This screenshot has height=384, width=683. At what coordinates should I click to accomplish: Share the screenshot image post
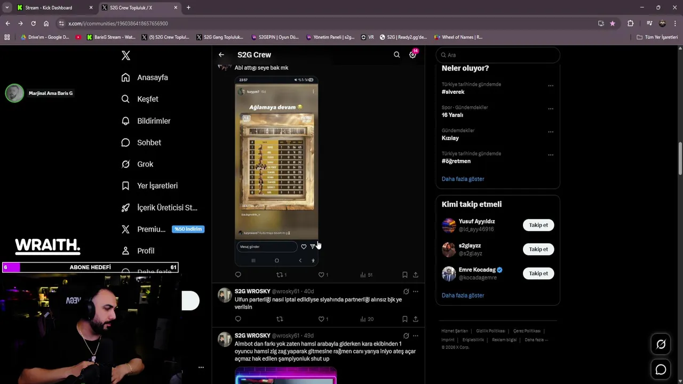(416, 275)
